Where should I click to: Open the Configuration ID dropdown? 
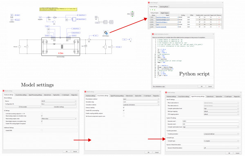(x=59, y=104)
